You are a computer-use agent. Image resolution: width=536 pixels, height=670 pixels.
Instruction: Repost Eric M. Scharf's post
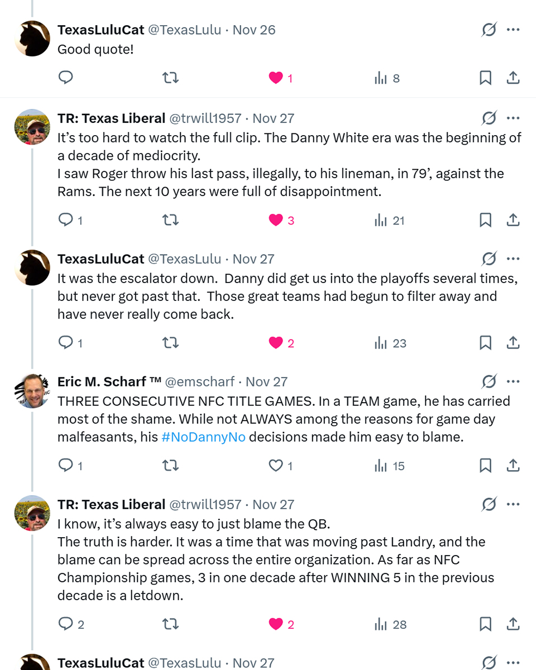click(170, 466)
